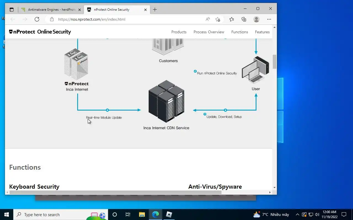Viewport: 353px width, 220px height.
Task: Click the scroll left arrow
Action: 7,193
